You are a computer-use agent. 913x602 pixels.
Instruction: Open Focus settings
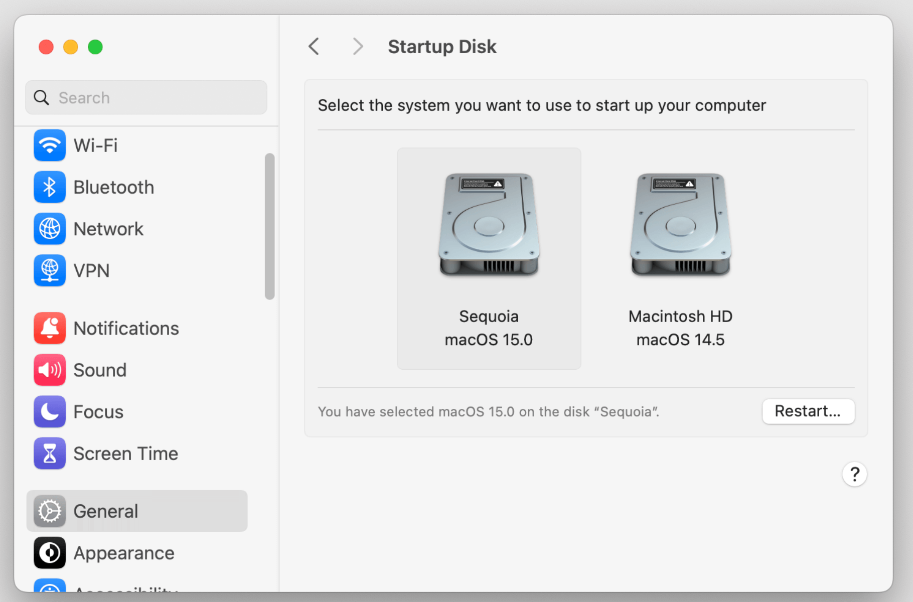point(98,411)
